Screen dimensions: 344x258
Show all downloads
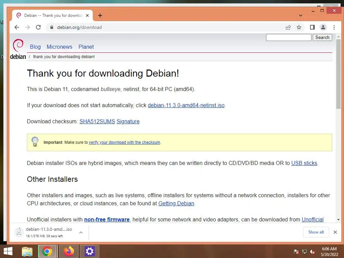point(316,232)
